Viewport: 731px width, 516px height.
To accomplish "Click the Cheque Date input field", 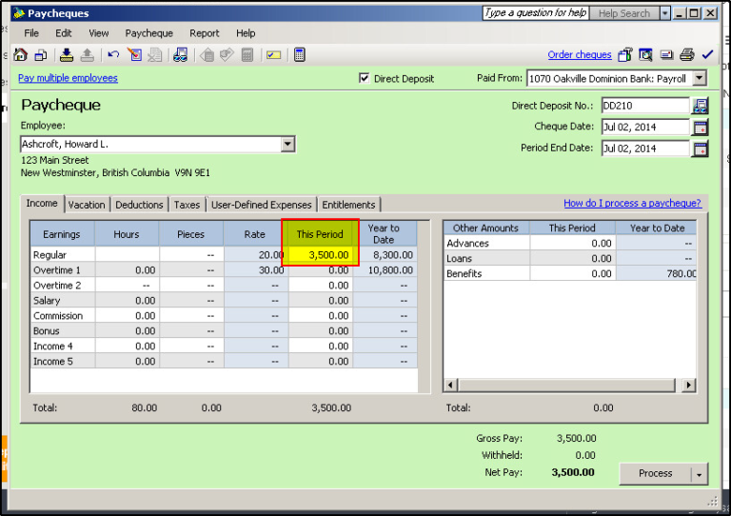I will coord(644,127).
